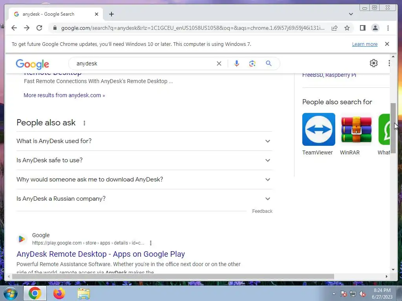Click the vertical scrollbar thumb
This screenshot has height=301, width=402.
pyautogui.click(x=393, y=128)
